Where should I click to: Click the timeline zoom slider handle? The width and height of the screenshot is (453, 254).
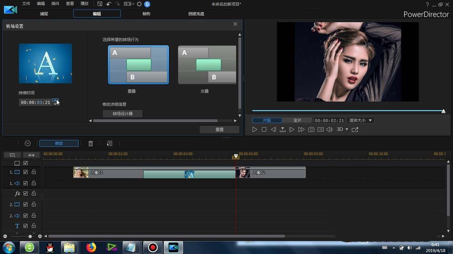(x=30, y=236)
